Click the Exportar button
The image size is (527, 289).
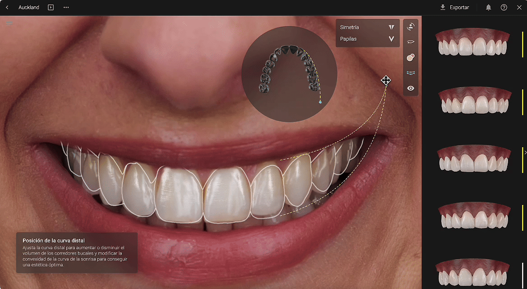pos(454,7)
